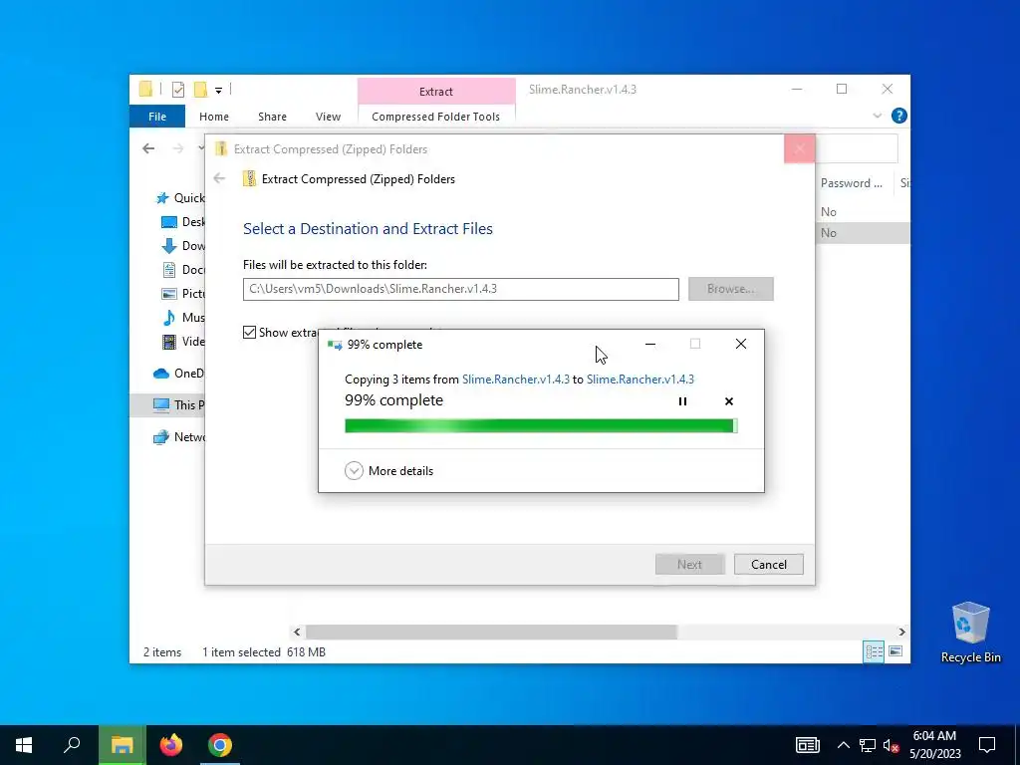The image size is (1020, 765).
Task: Open the Recycle Bin on desktop
Action: [x=970, y=633]
